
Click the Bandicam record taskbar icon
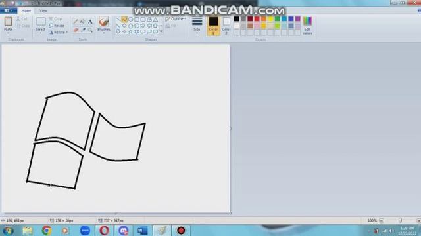tap(181, 230)
